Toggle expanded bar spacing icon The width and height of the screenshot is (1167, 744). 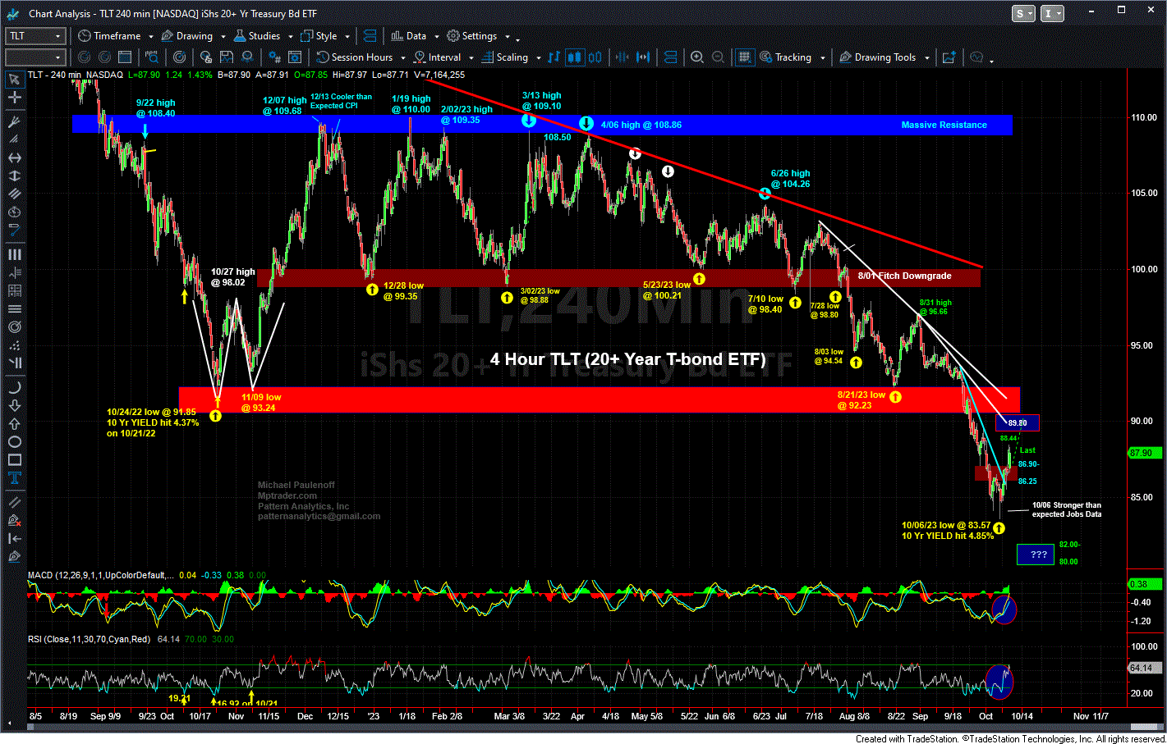click(643, 57)
